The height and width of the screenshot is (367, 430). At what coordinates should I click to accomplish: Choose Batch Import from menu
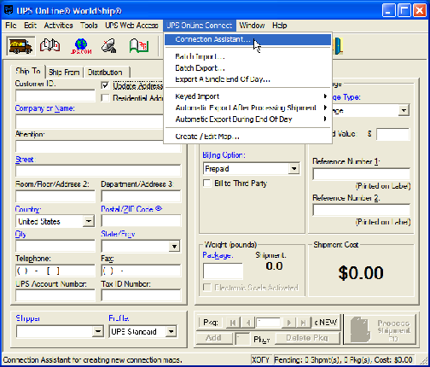[247, 56]
